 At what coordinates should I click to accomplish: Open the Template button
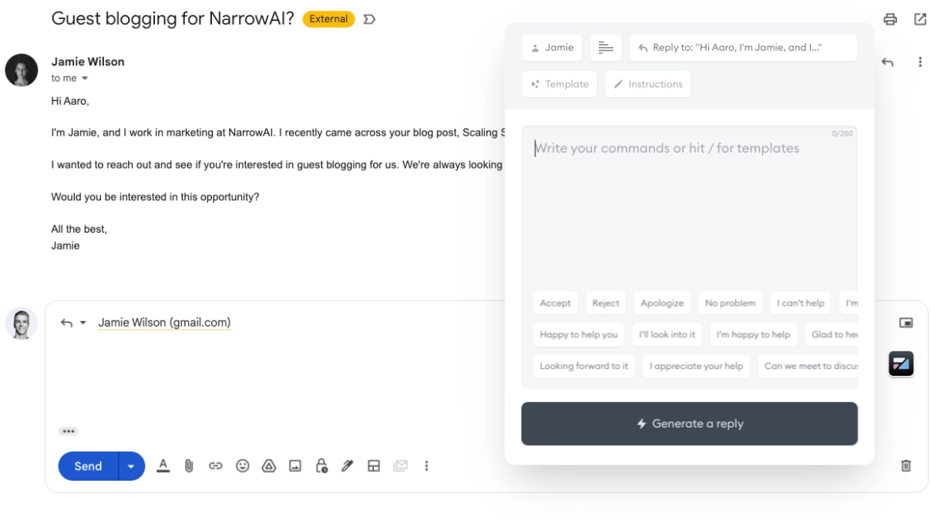coord(560,84)
